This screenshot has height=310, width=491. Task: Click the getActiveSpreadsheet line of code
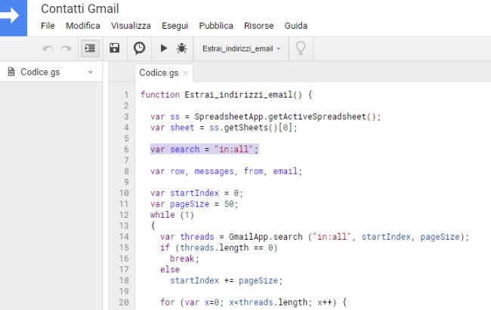265,116
